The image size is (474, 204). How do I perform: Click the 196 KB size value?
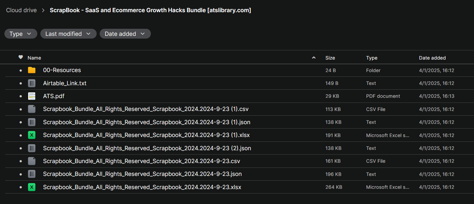333,174
